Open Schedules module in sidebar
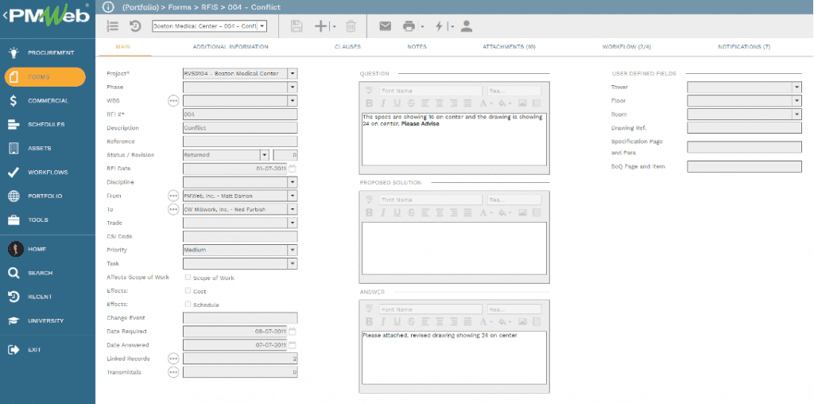The width and height of the screenshot is (814, 404). [48, 125]
